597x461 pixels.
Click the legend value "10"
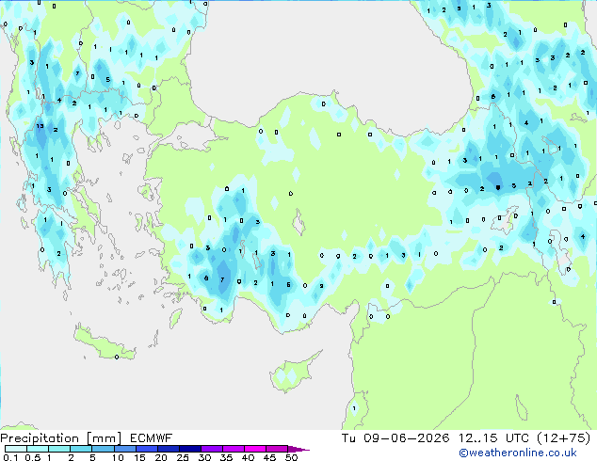[x=118, y=457]
